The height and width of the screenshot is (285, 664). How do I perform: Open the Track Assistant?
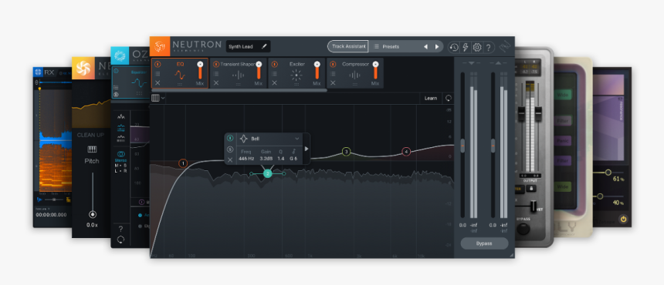(348, 46)
